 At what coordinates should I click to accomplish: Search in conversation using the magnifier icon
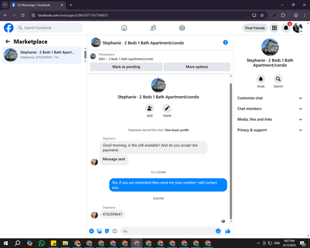click(x=278, y=79)
